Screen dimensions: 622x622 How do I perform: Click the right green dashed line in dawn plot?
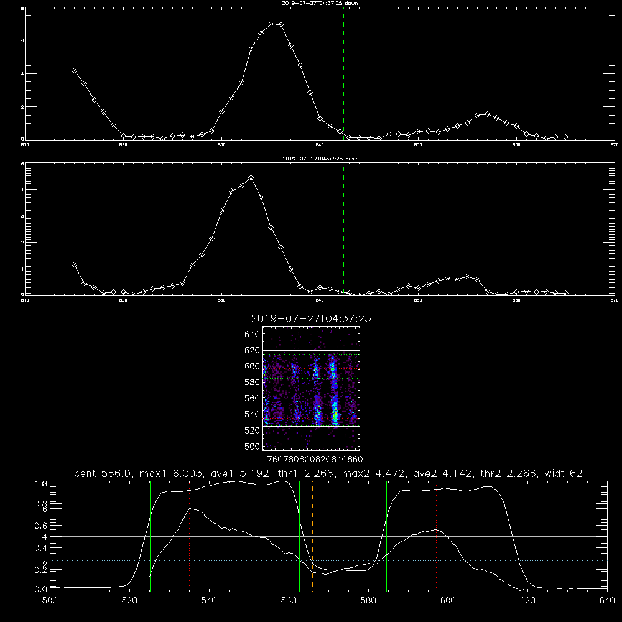[343, 74]
